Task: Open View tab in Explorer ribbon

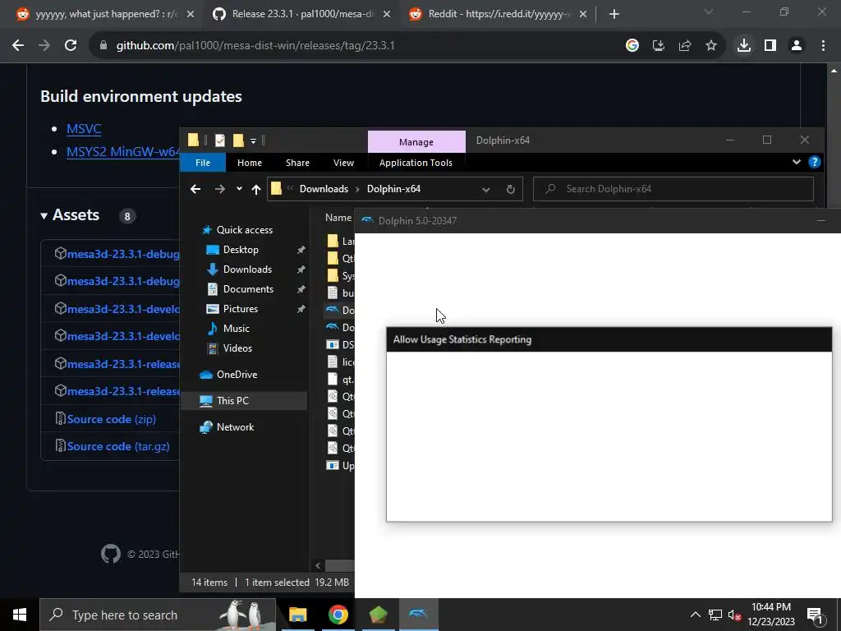Action: point(344,163)
